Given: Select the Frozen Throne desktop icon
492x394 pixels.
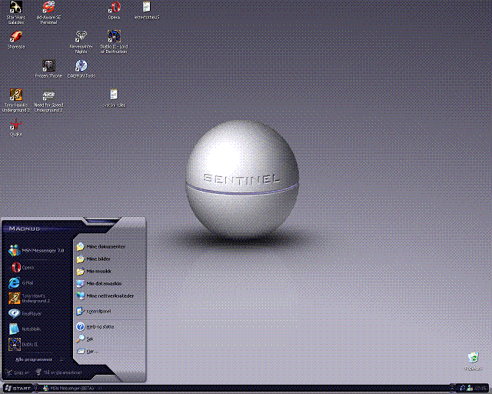Looking at the screenshot, I should 48,68.
